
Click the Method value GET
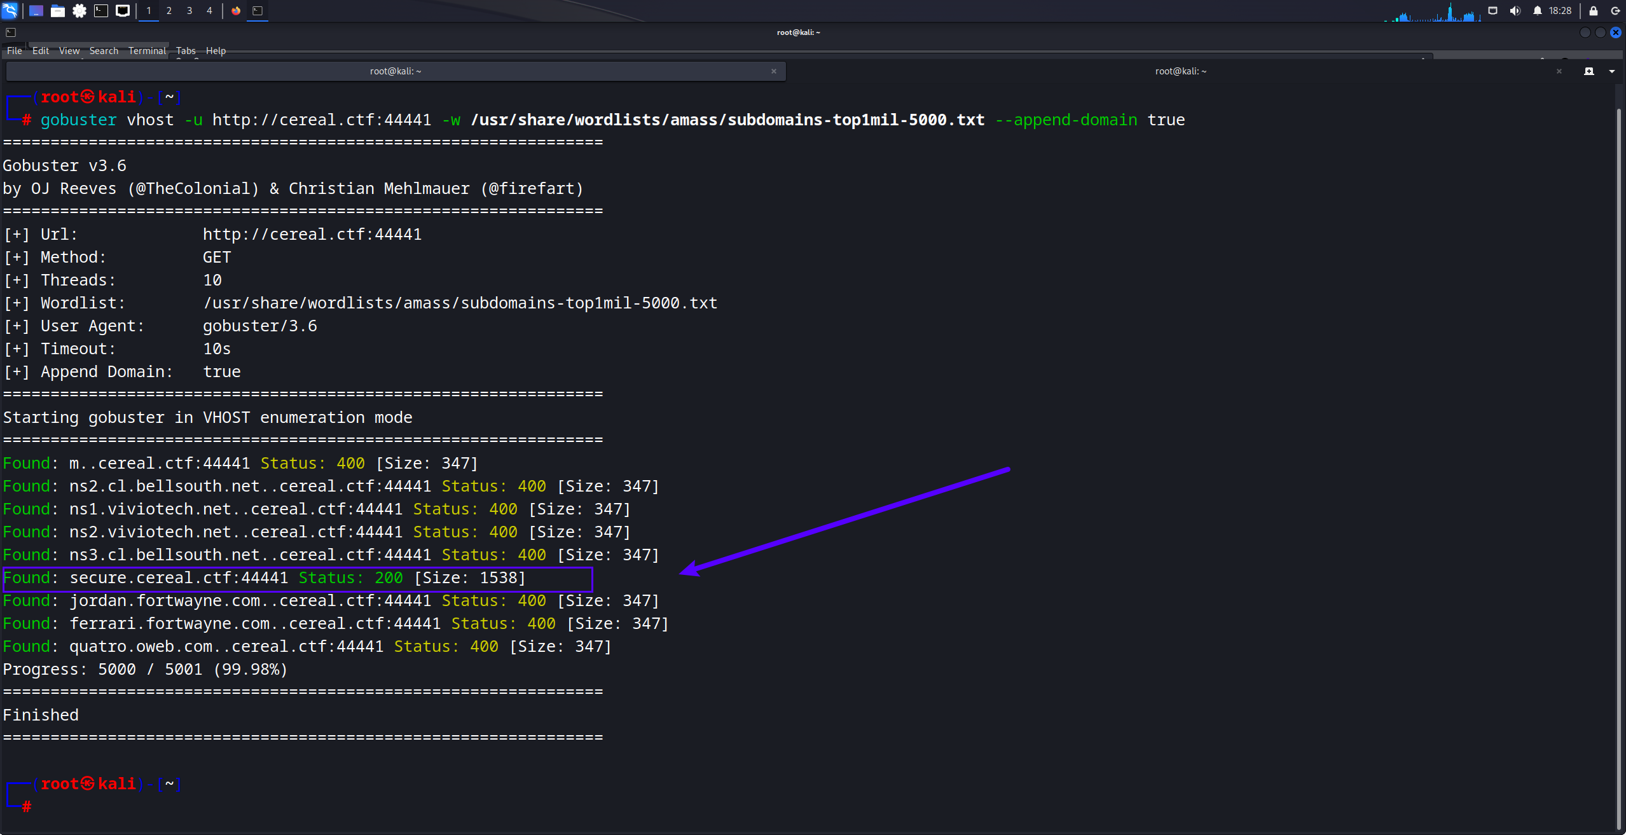(217, 258)
